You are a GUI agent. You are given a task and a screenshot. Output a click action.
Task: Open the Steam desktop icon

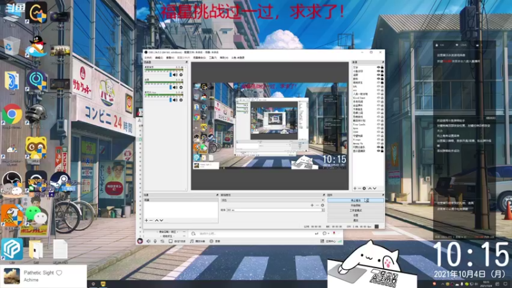pyautogui.click(x=60, y=182)
